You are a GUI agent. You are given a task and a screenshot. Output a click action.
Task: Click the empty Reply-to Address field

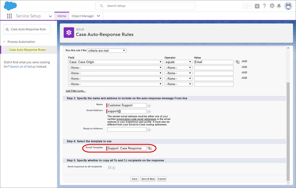[127, 129]
